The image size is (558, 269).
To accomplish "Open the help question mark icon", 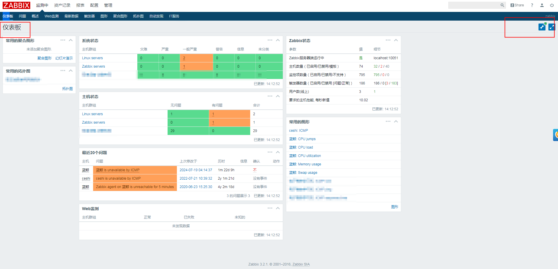I will tap(532, 5).
